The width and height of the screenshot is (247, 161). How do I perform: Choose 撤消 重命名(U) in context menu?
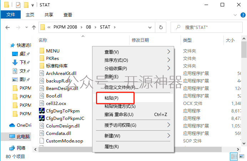coord(133,114)
